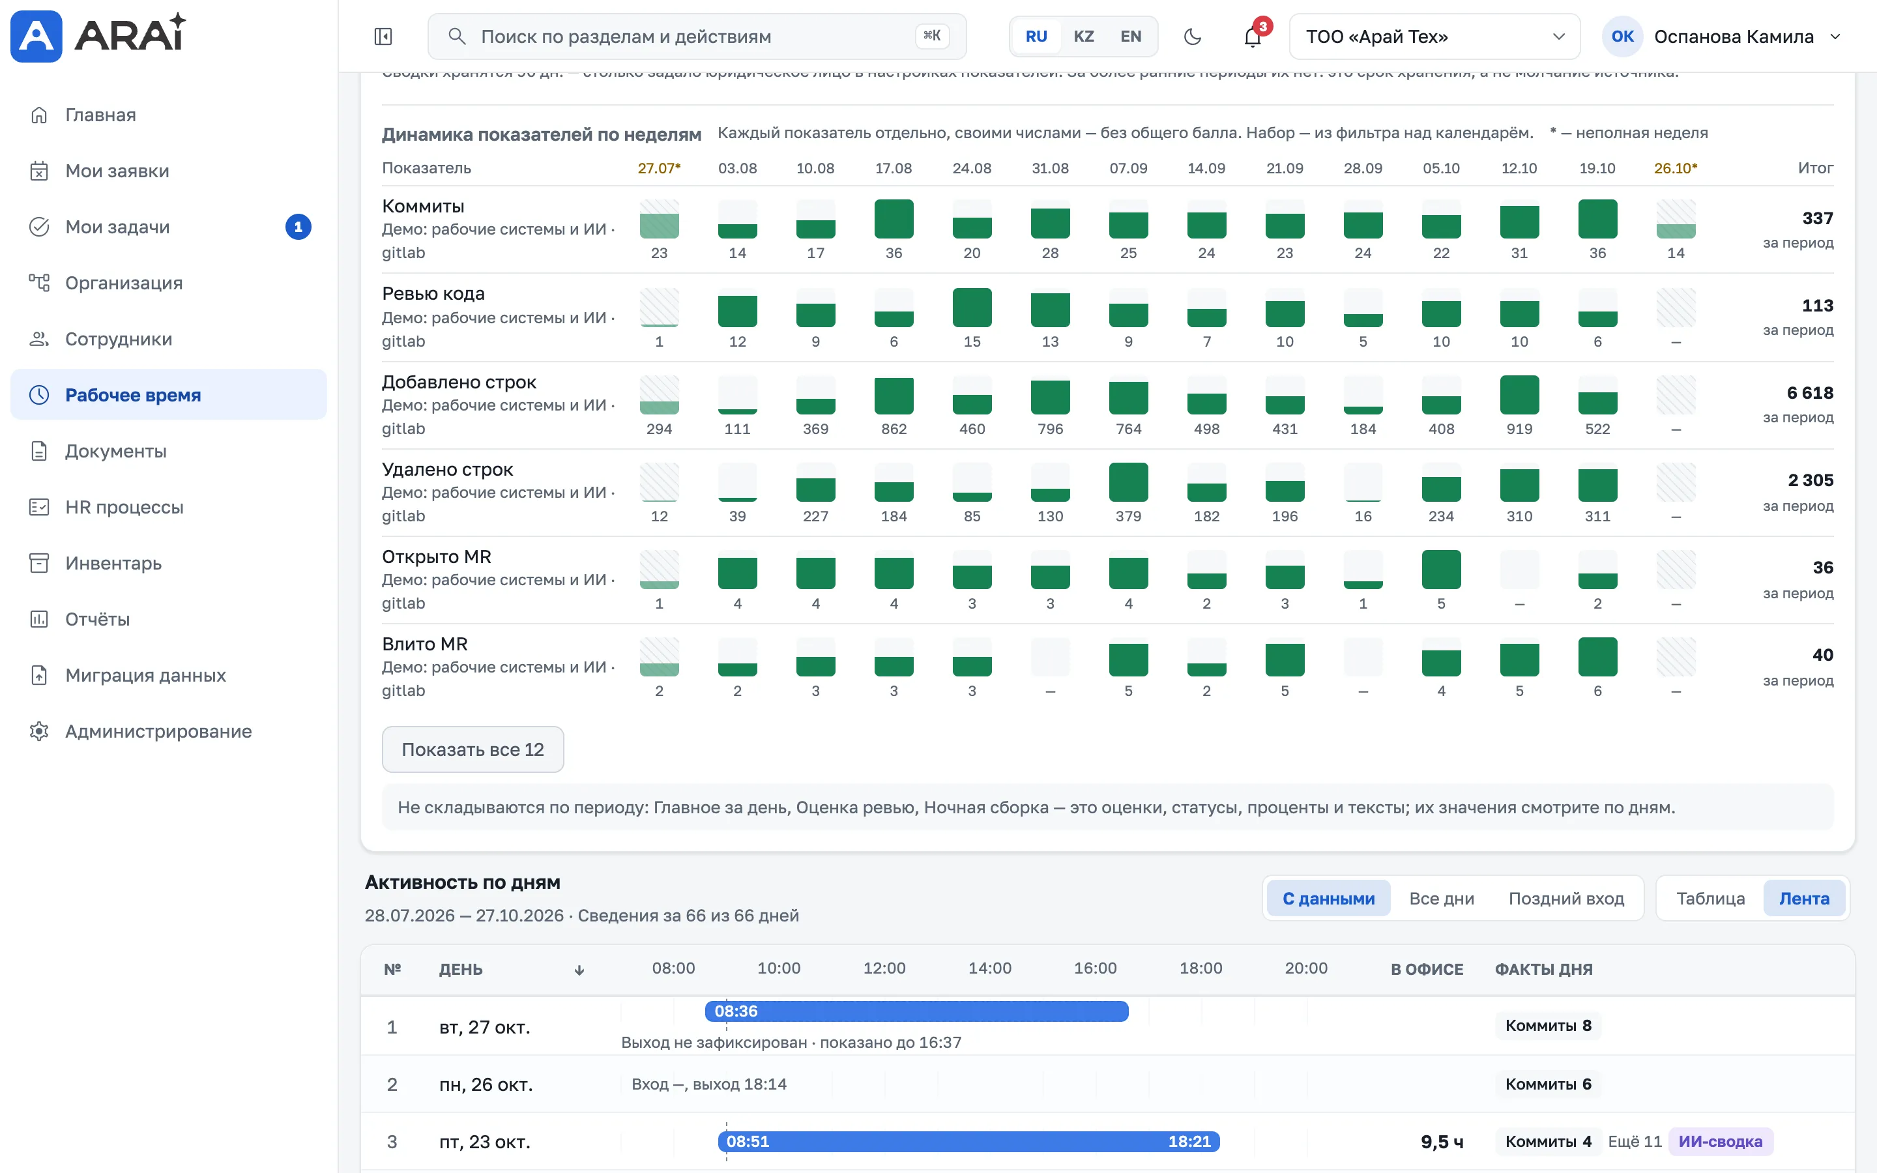The width and height of the screenshot is (1877, 1173).
Task: Filter days by Поздний вход
Action: (1566, 899)
